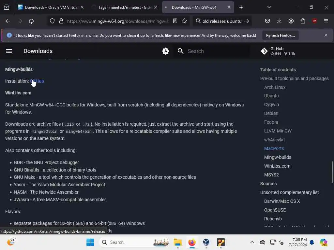
Task: Open Firefox application hamburger menu
Action: click(326, 21)
